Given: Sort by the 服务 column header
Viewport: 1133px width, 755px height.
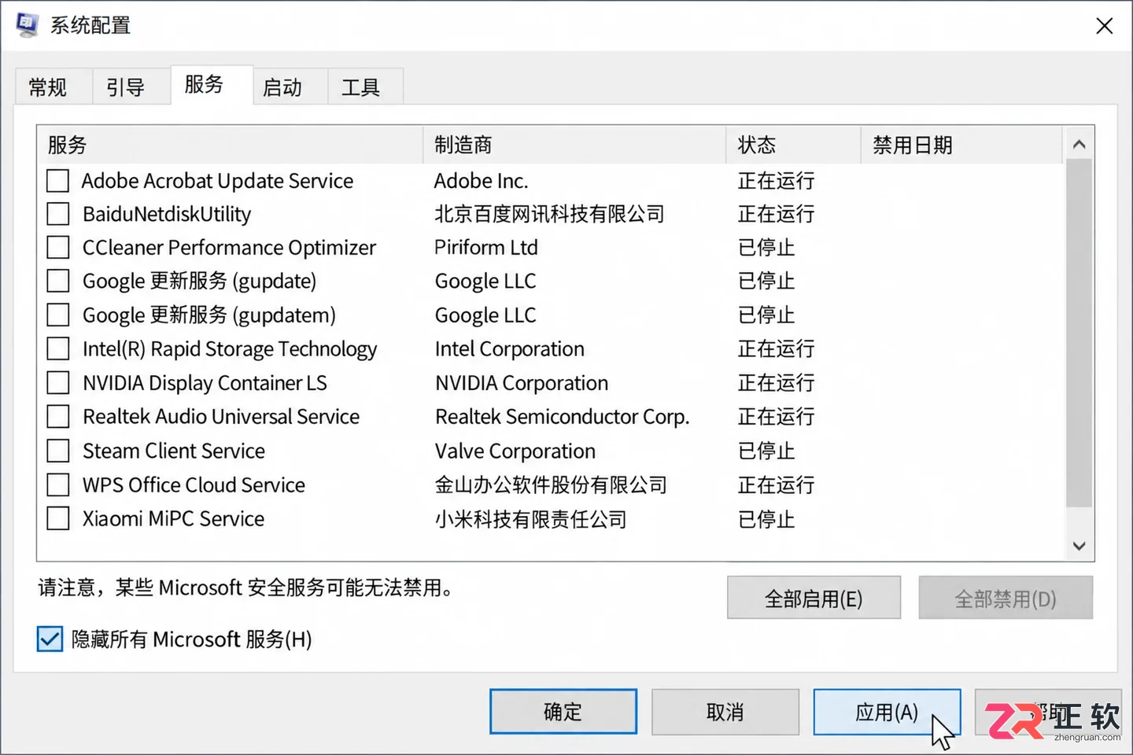Looking at the screenshot, I should click(230, 145).
